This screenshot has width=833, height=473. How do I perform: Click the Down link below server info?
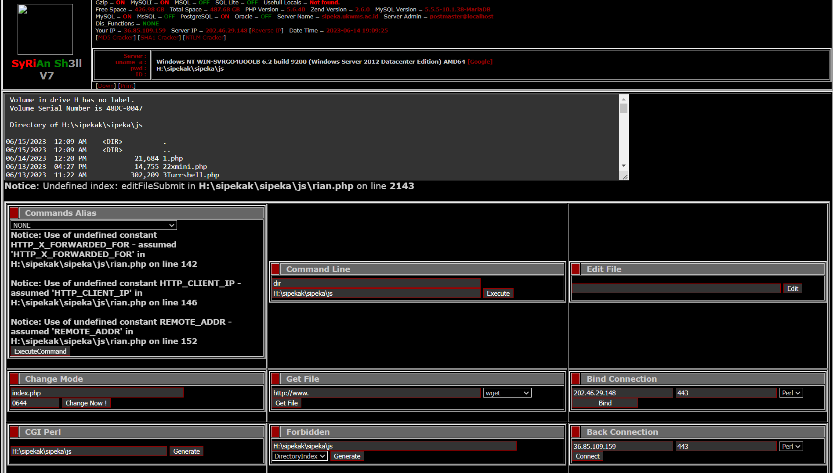click(105, 86)
